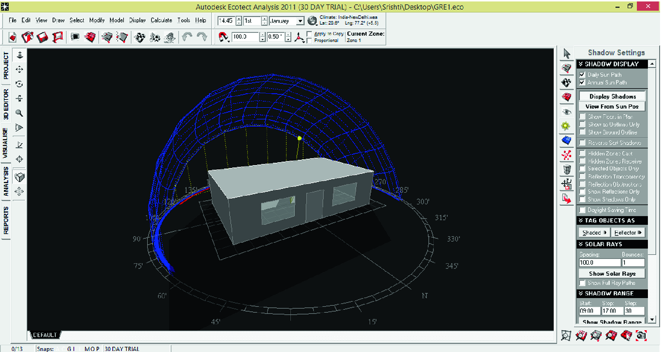Select the pan cross-arrows tool in left toolbar
662x352 pixels.
click(19, 70)
